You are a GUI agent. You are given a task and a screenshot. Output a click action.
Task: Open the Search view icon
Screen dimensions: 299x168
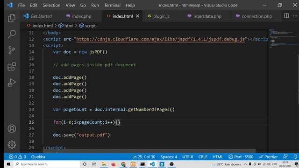12,34
